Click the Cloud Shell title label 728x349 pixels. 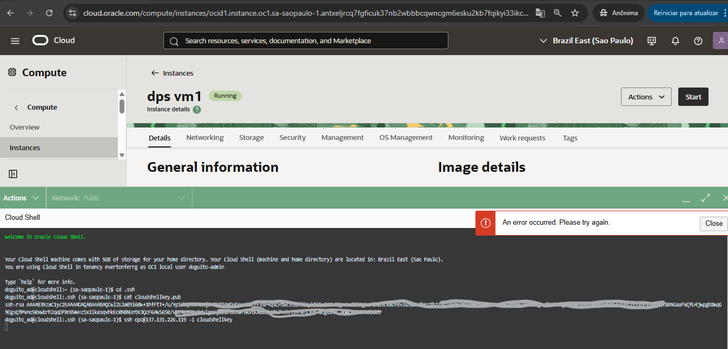click(23, 218)
